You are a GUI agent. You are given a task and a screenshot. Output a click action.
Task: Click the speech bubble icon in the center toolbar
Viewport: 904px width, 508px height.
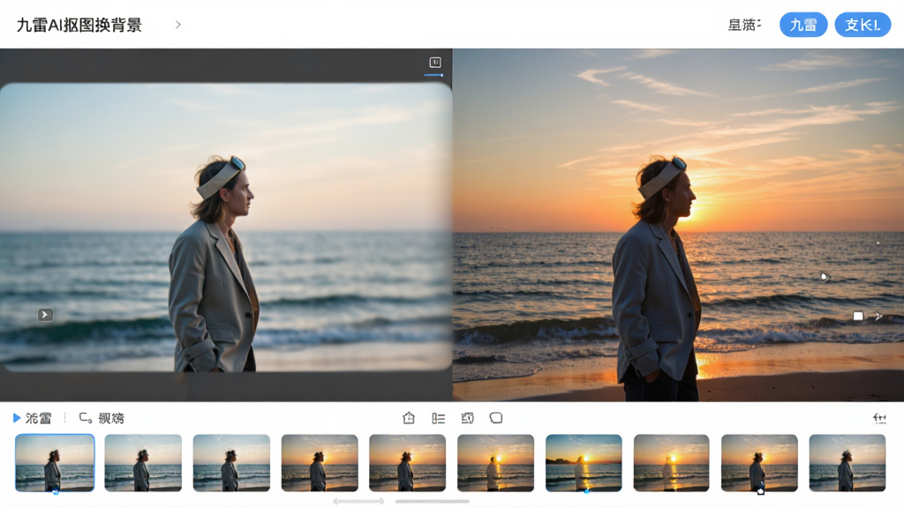pos(496,417)
